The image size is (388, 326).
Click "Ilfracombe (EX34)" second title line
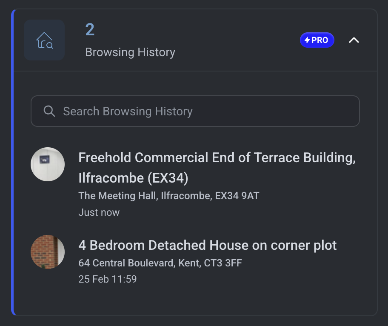pos(133,178)
